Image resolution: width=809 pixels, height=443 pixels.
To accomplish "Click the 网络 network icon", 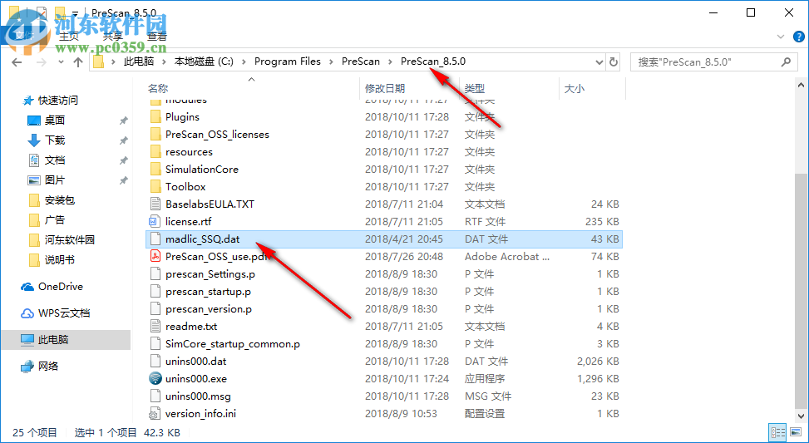I will point(27,367).
